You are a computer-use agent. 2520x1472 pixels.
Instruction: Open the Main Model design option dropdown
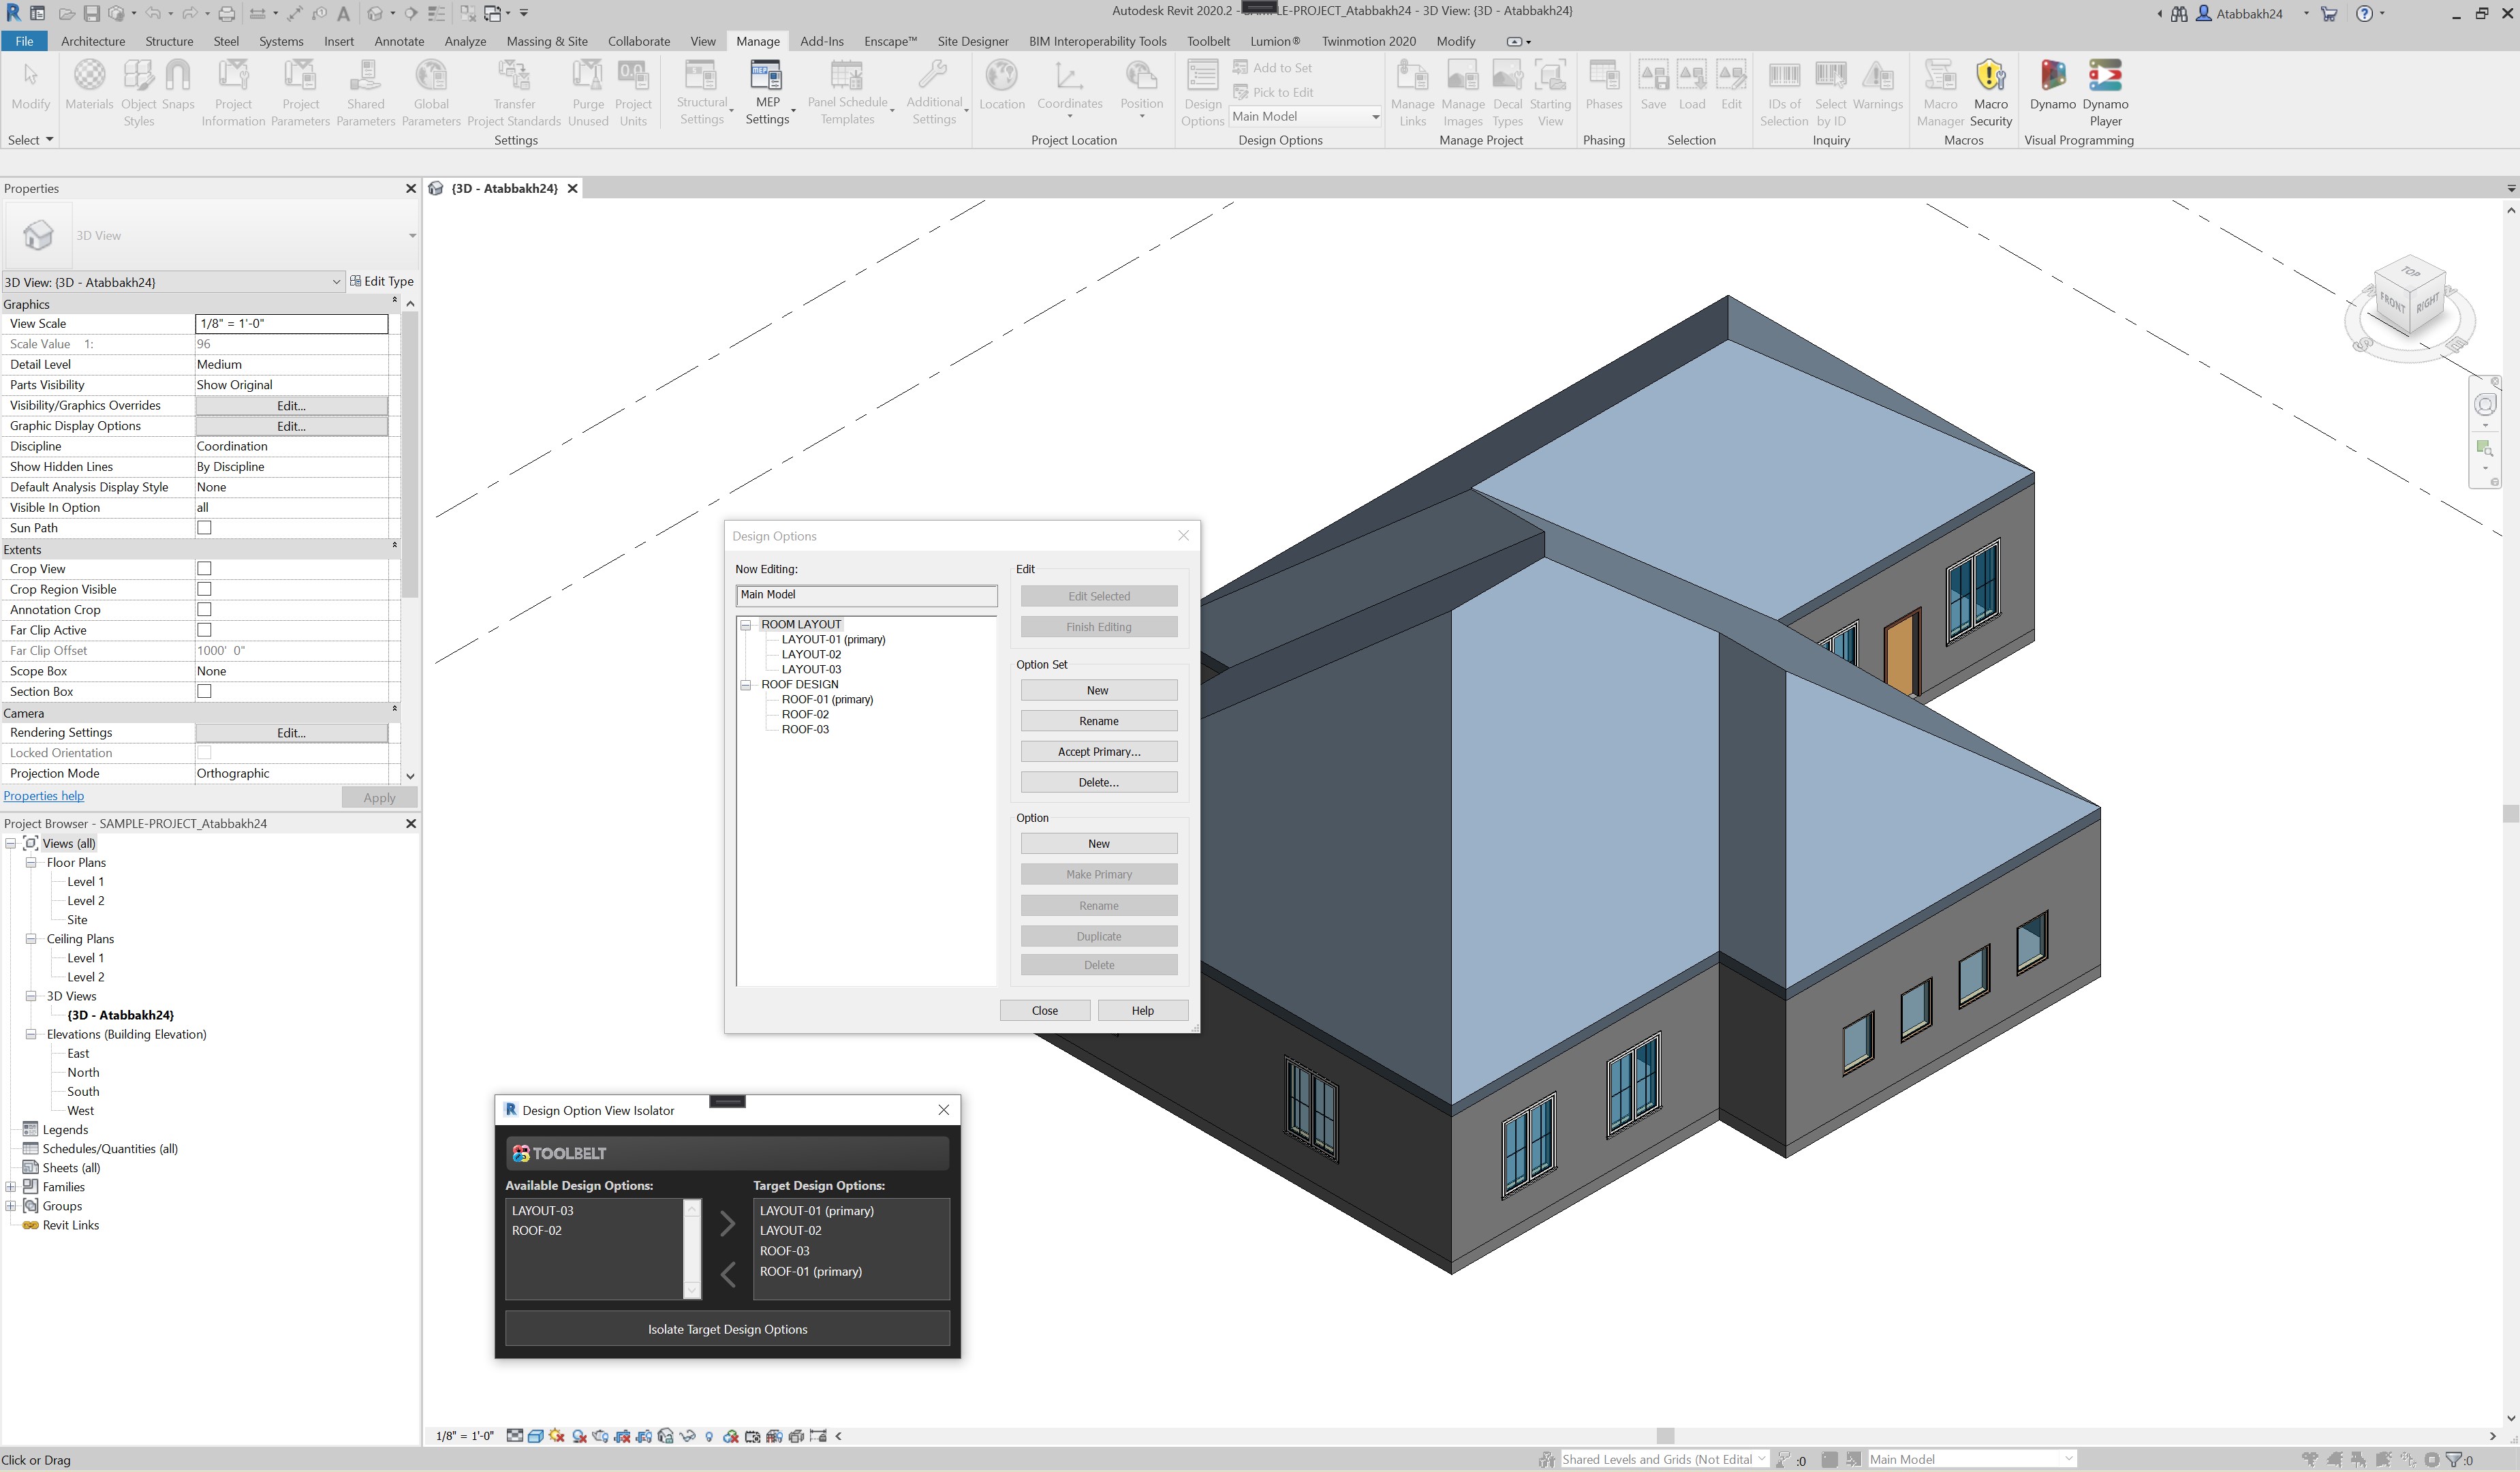click(1374, 117)
